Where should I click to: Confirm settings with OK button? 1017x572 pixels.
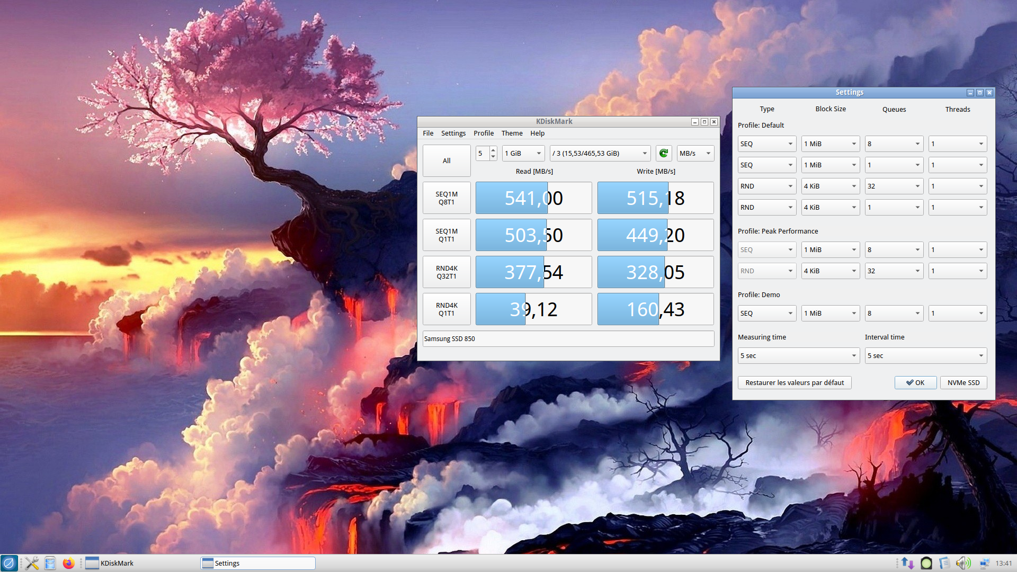[915, 382]
